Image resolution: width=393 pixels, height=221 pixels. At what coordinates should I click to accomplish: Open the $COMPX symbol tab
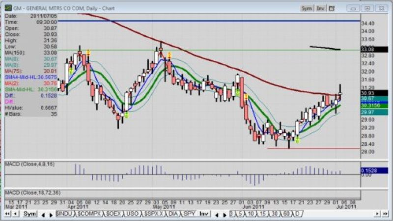[89, 215]
